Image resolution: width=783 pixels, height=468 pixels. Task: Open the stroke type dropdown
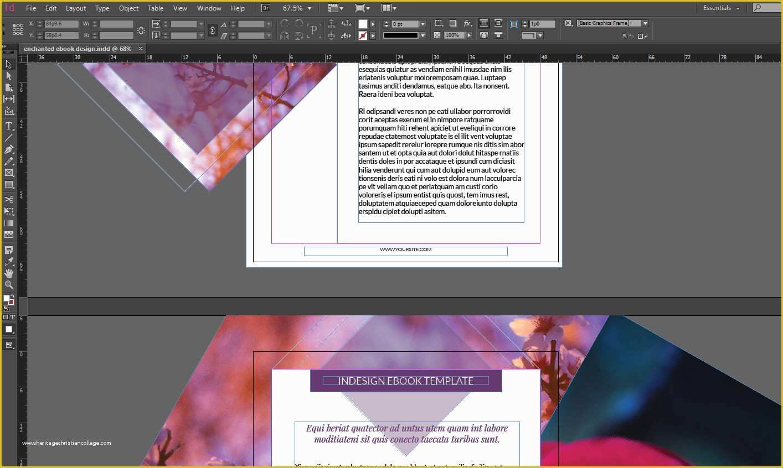coord(423,35)
